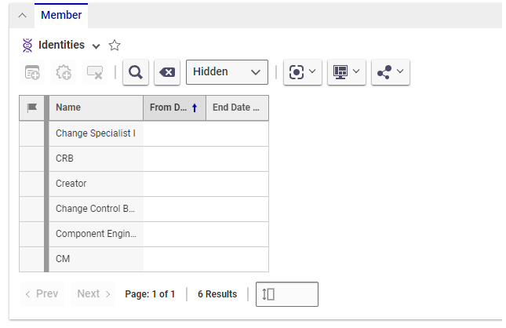
Task: Sort by the From Date column header
Action: (x=174, y=108)
